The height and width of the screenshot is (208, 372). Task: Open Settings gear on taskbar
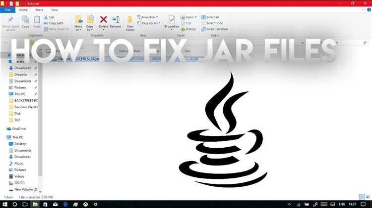point(96,204)
